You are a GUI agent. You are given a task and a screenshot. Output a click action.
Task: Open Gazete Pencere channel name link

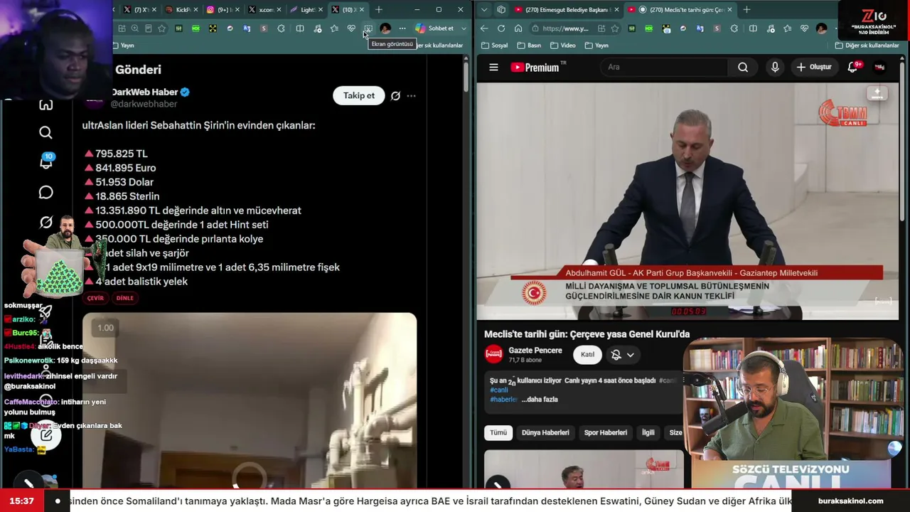tap(535, 351)
